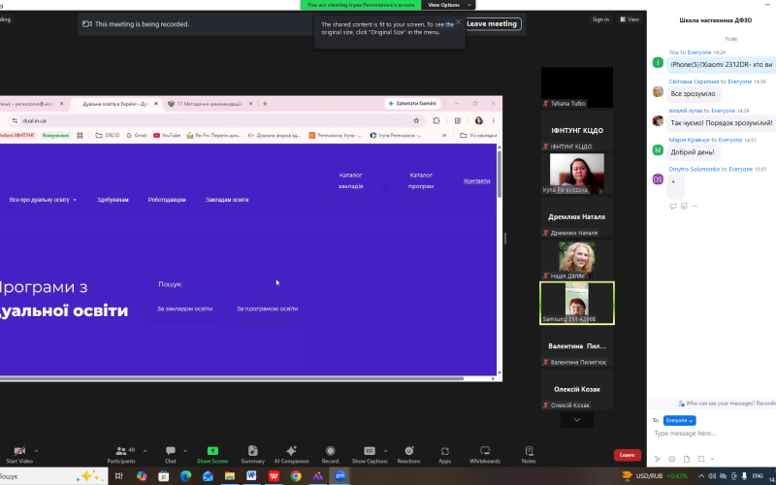Image resolution: width=776 pixels, height=485 pixels.
Task: Start recording with the Record icon
Action: 330,450
